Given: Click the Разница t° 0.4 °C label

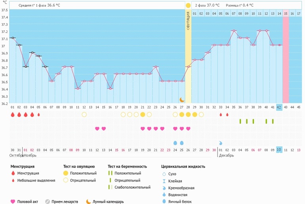Looking at the screenshot, I should click(239, 6).
